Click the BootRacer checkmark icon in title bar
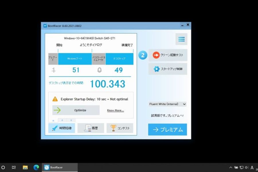This screenshot has height=172, width=258. (45, 26)
